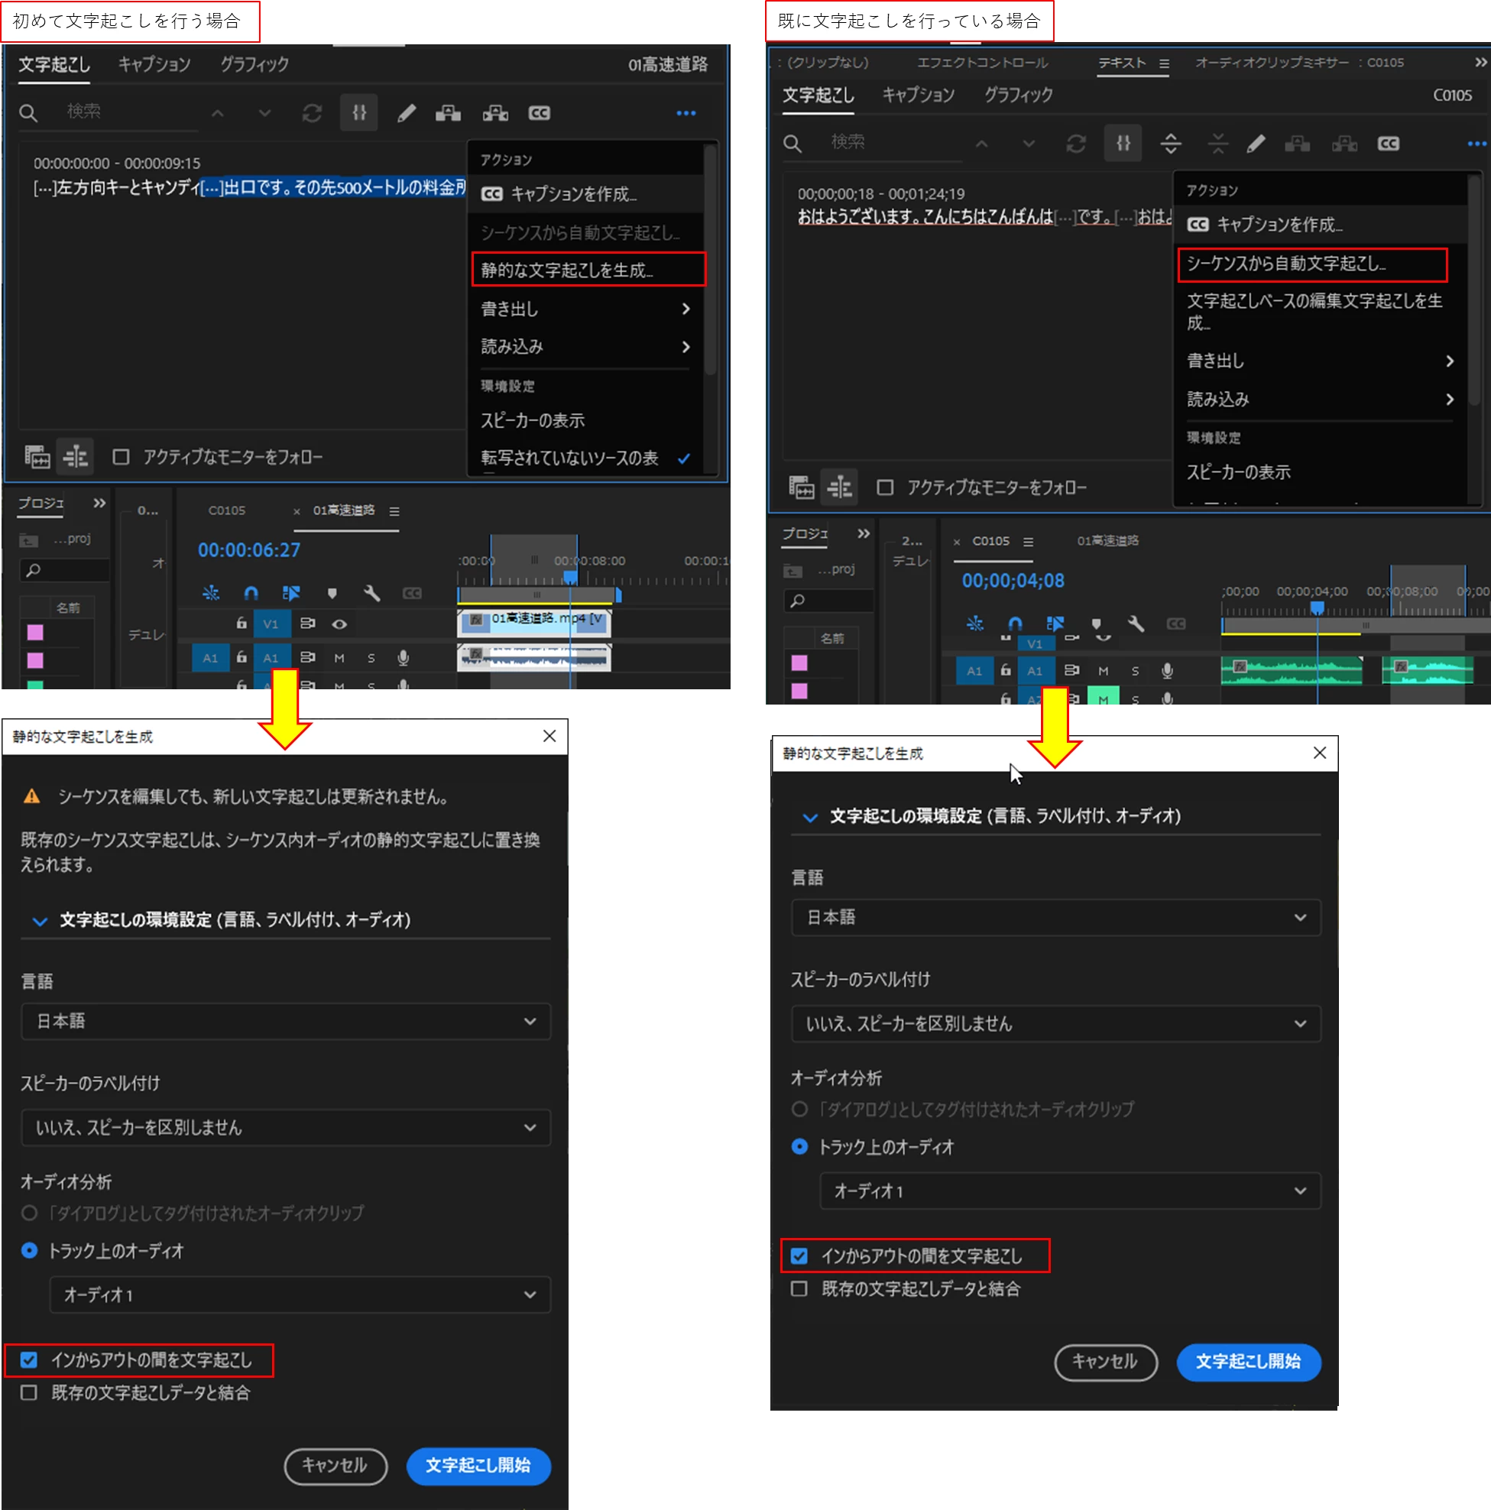The width and height of the screenshot is (1491, 1510).
Task: Open the blue three-dots menu in left panel
Action: point(686,114)
